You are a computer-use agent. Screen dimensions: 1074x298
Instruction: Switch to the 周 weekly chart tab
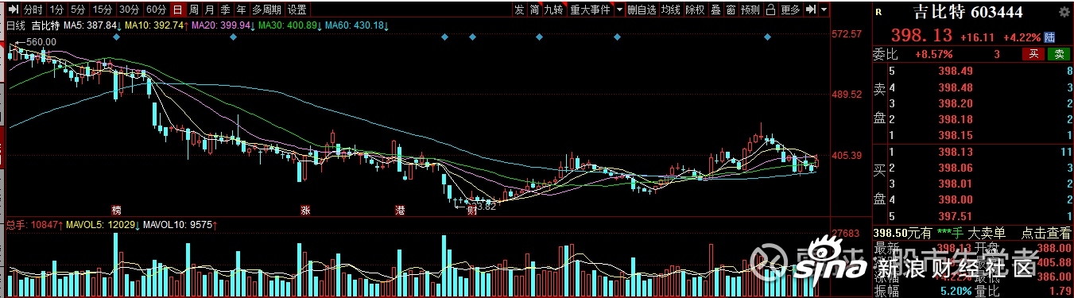(192, 10)
